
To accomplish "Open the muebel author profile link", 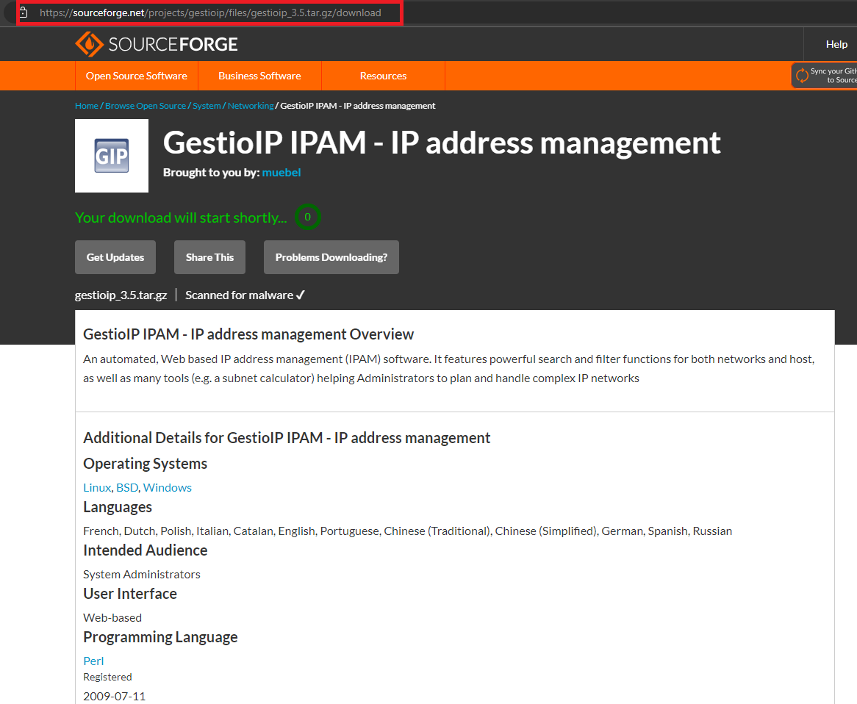I will pos(282,172).
